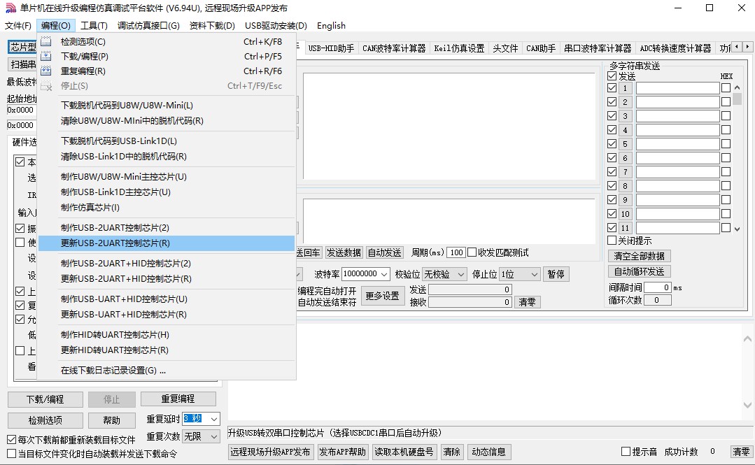Click the 帮助 button
The image size is (755, 465).
[x=112, y=420]
